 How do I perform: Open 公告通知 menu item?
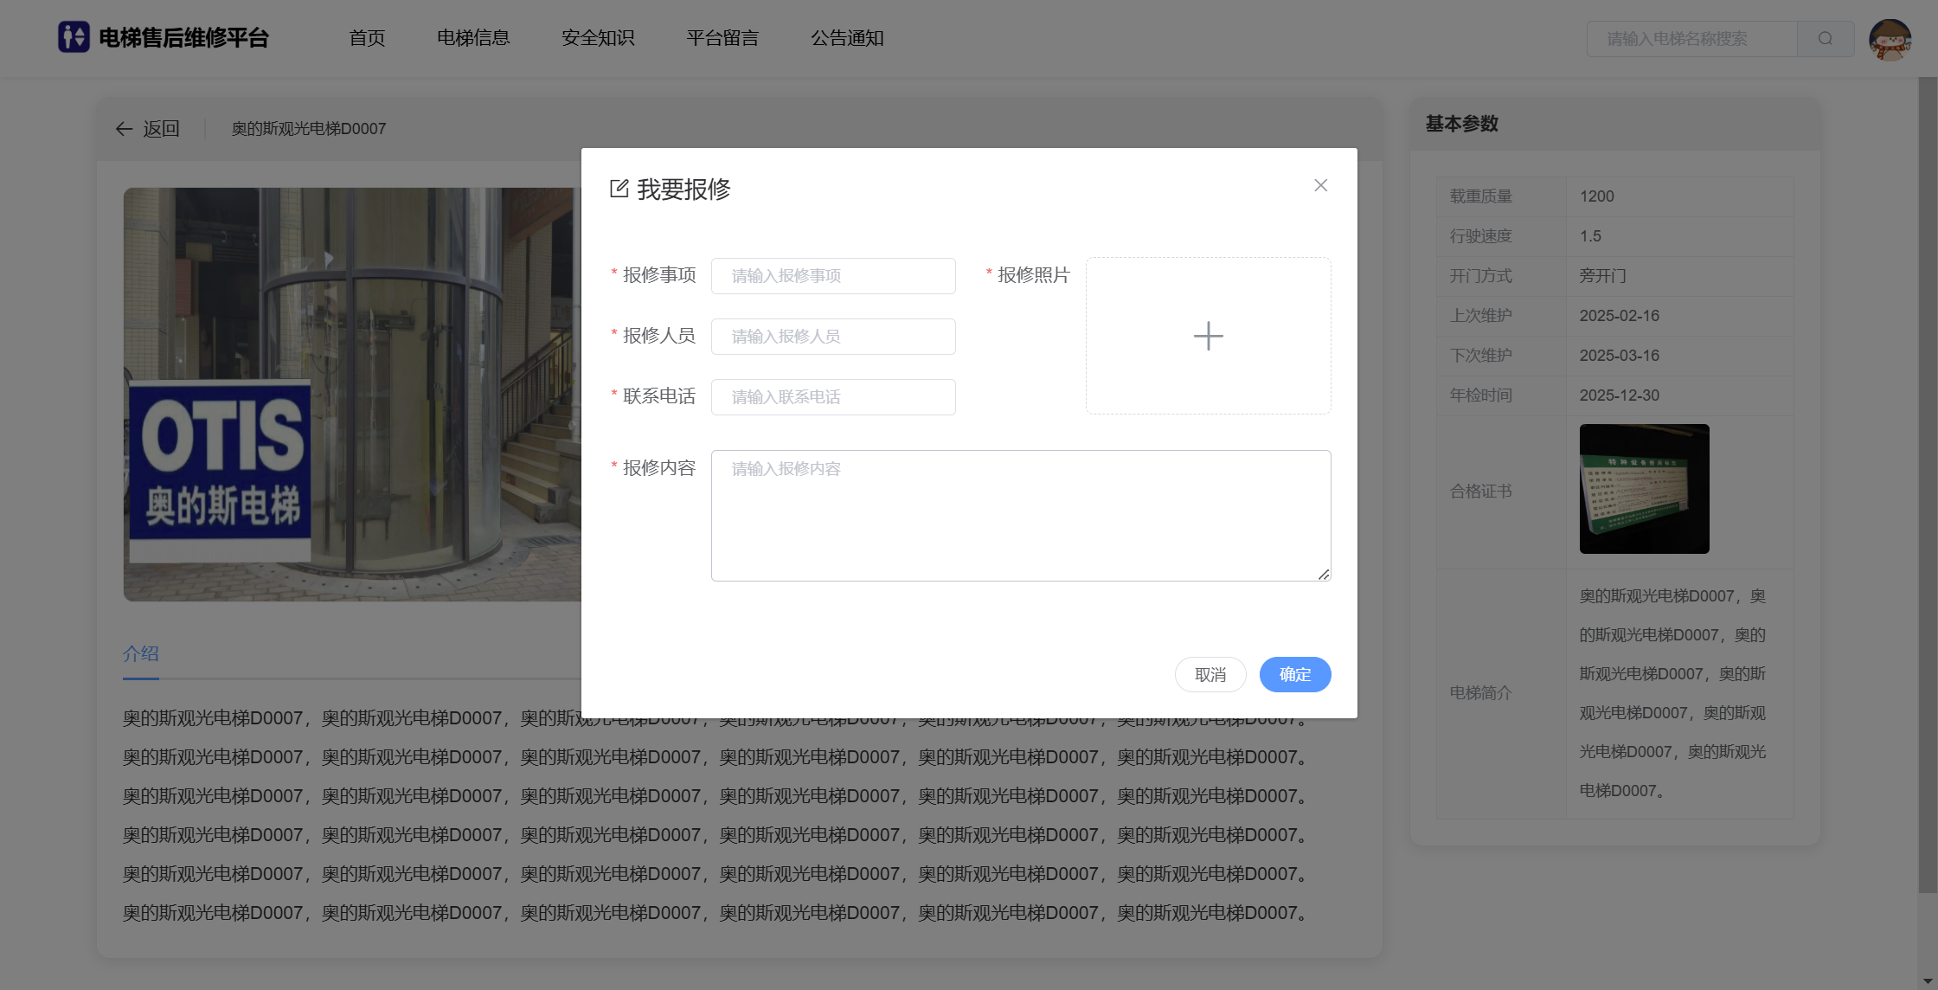pos(847,38)
